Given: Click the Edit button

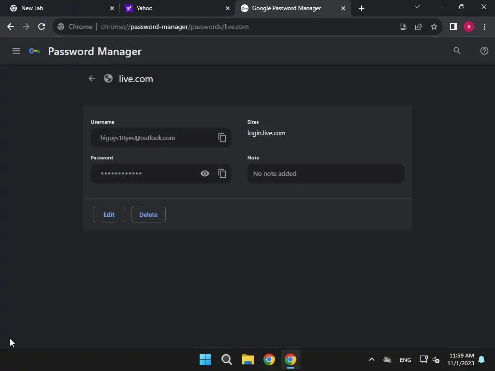Looking at the screenshot, I should coord(109,214).
